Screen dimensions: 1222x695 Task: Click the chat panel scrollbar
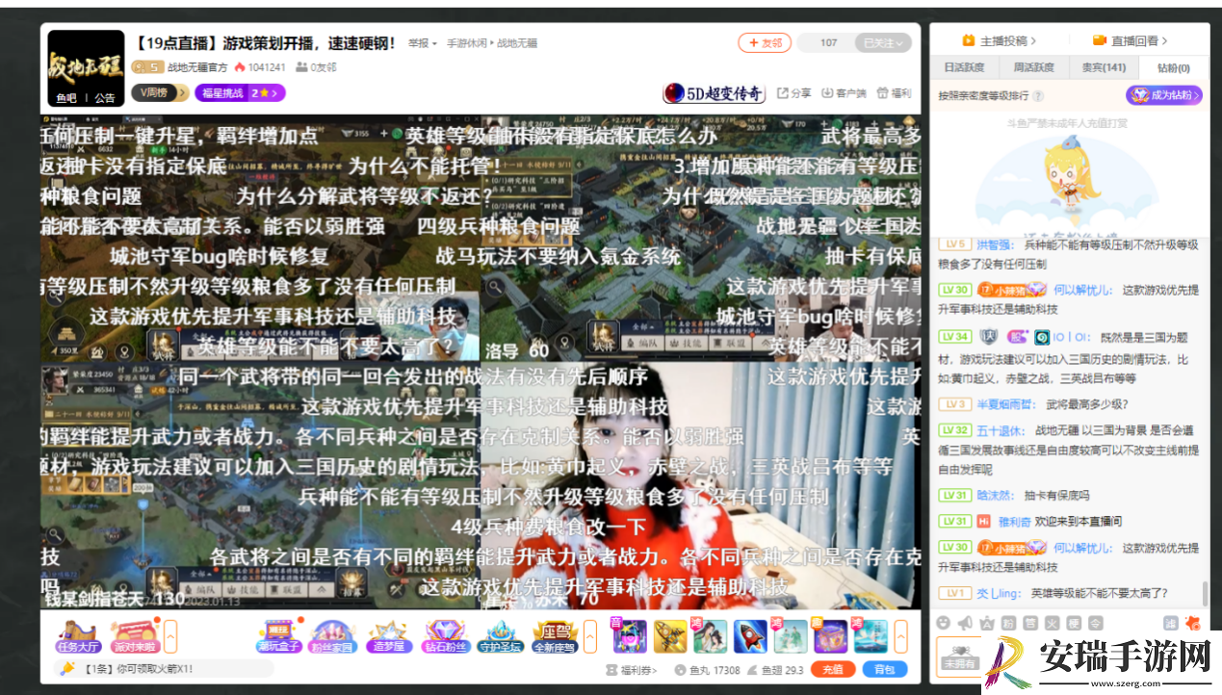point(1204,593)
